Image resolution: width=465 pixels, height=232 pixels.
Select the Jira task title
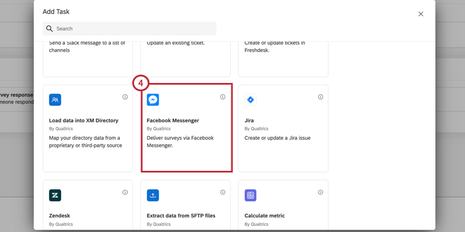coord(249,121)
